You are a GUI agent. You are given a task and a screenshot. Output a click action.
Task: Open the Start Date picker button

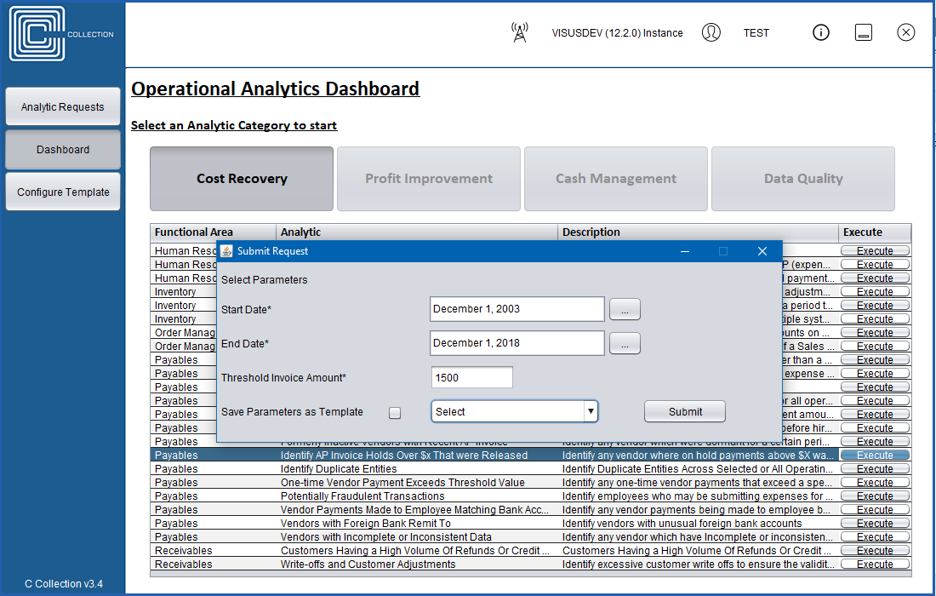coord(625,309)
